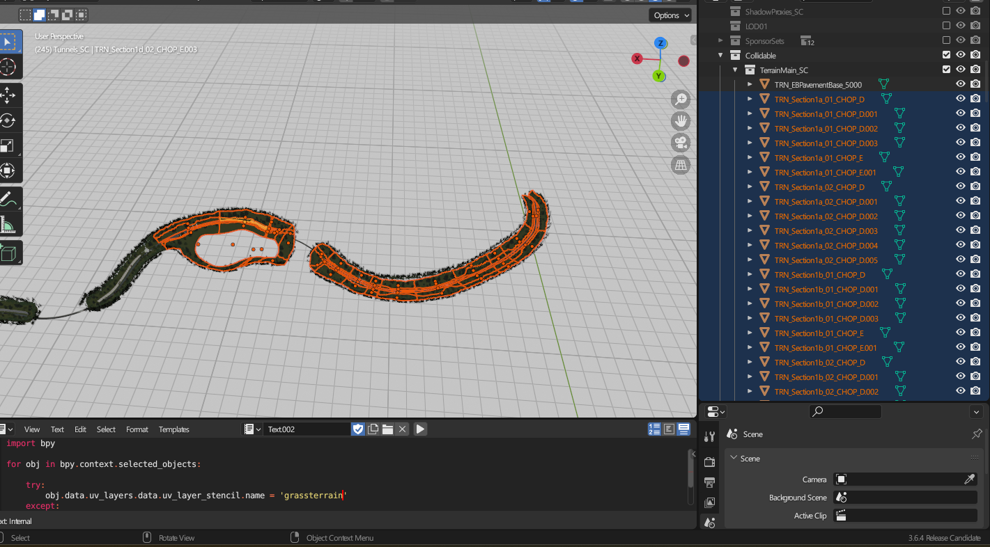The image size is (990, 547).
Task: Open the Format menu in the text editor
Action: [137, 429]
